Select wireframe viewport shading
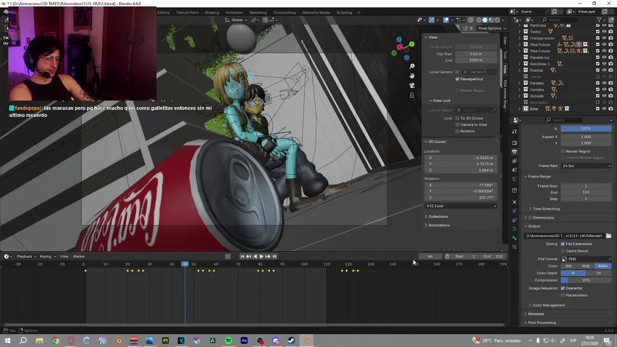This screenshot has height=347, width=617. (x=479, y=20)
